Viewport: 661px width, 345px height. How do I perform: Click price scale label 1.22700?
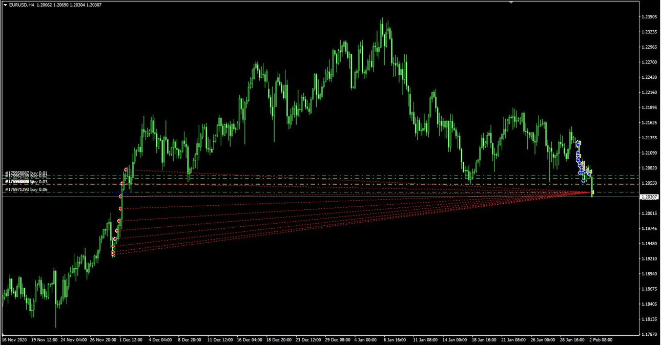(x=649, y=62)
